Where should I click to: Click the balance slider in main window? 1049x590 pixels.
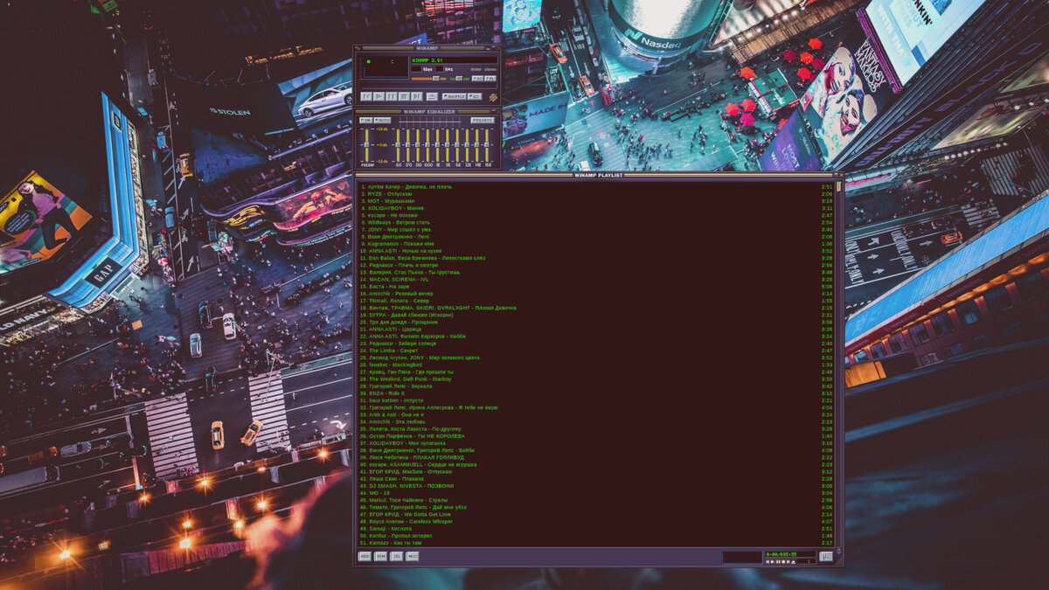point(459,79)
